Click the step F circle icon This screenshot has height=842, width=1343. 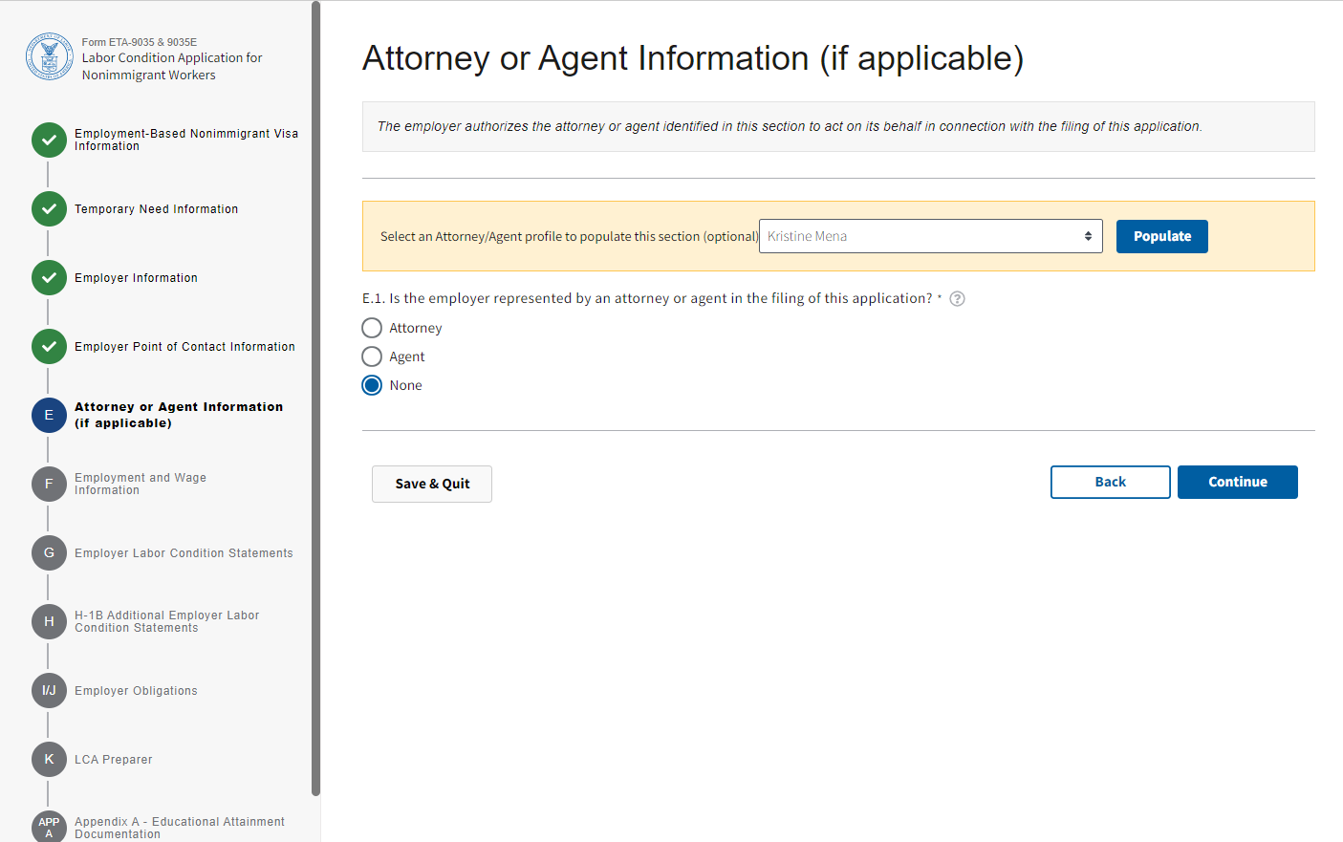pos(49,484)
